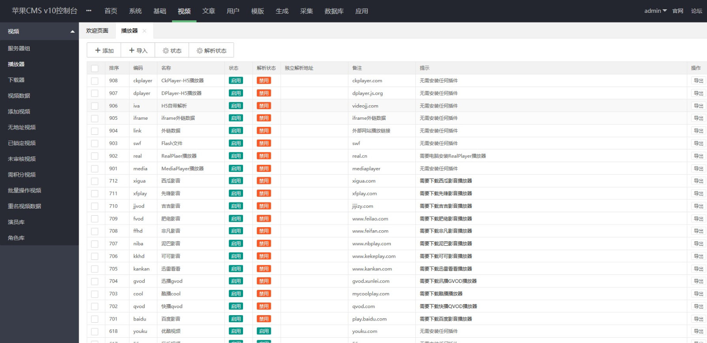707x343 pixels.
Task: Click green 启用 parse badge for youku
Action: point(264,332)
